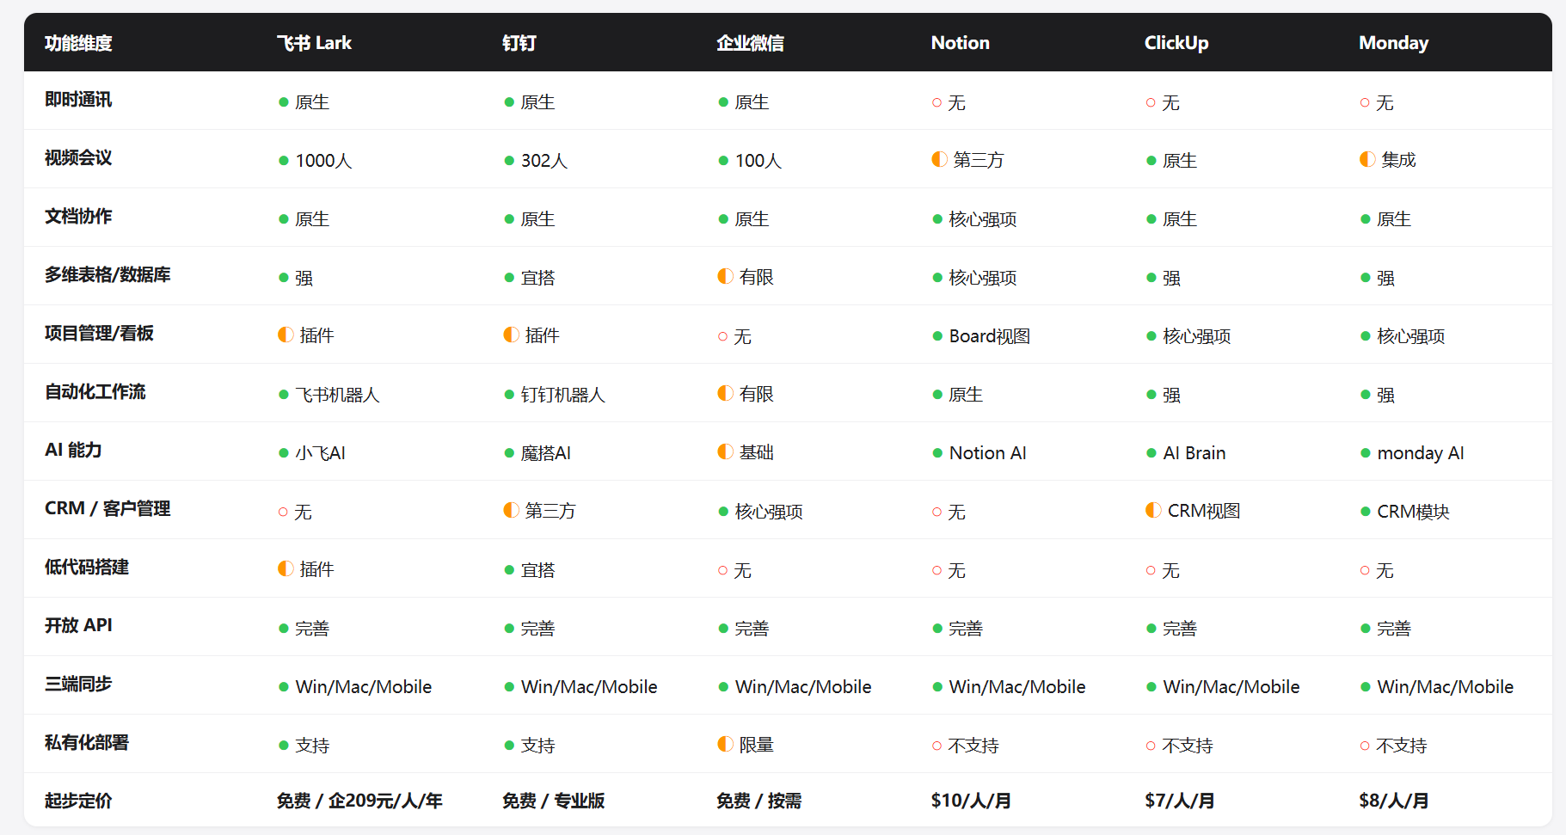Click the 视频会议 row label
Screen dimensions: 1566x835
pos(78,158)
